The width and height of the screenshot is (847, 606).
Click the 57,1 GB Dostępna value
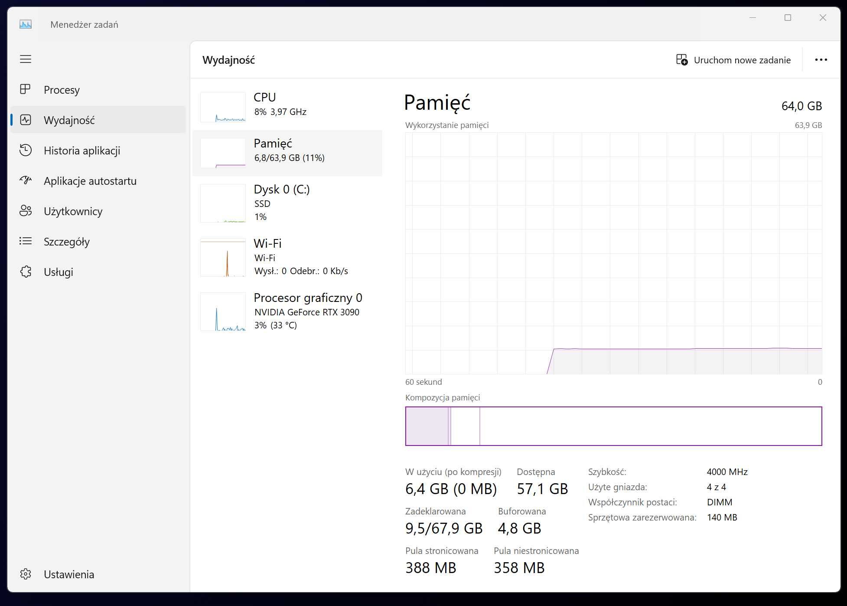click(x=542, y=489)
